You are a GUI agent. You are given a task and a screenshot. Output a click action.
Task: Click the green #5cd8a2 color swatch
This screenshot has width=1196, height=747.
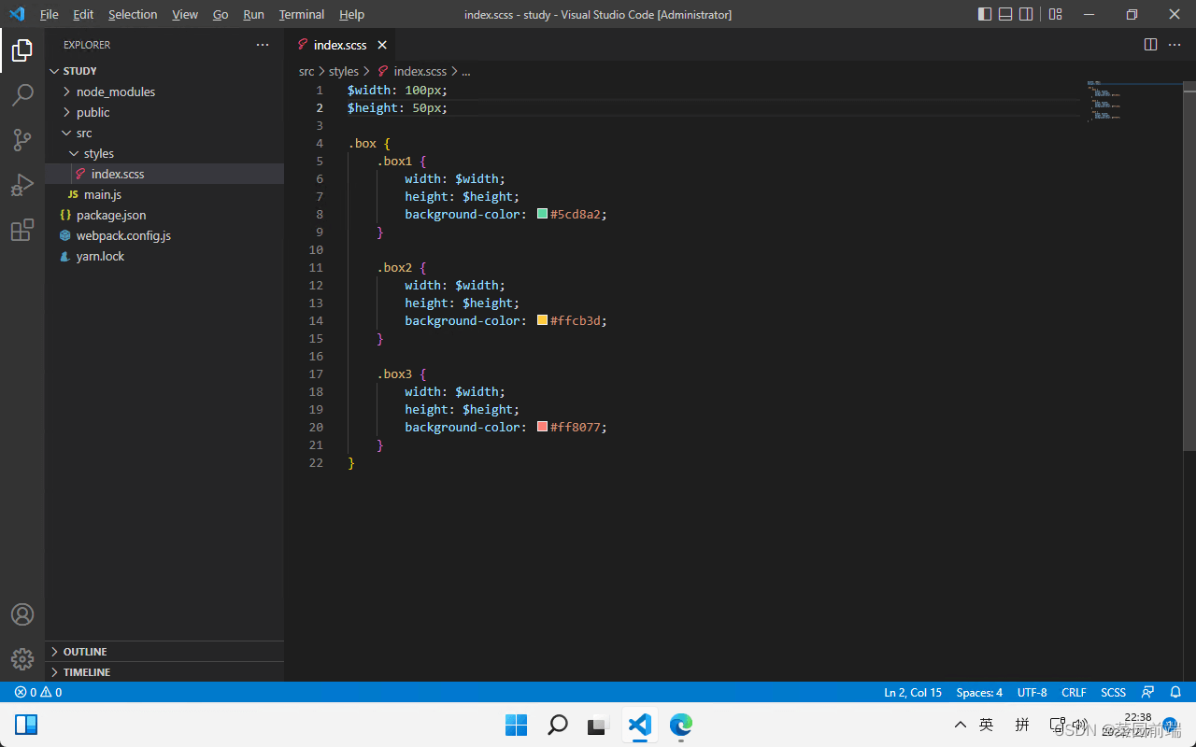click(x=542, y=214)
